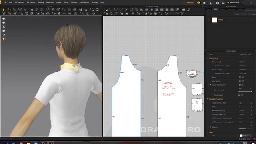Click the "FABRIC 1" name in Object Browser
The image size is (256, 144).
pos(221,20)
